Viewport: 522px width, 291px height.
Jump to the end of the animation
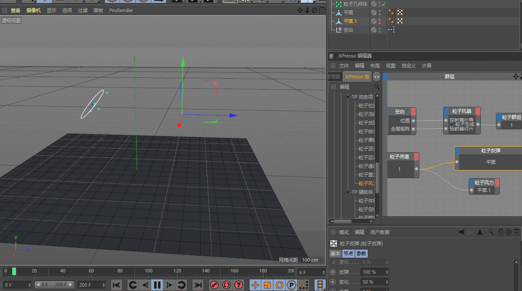198,285
